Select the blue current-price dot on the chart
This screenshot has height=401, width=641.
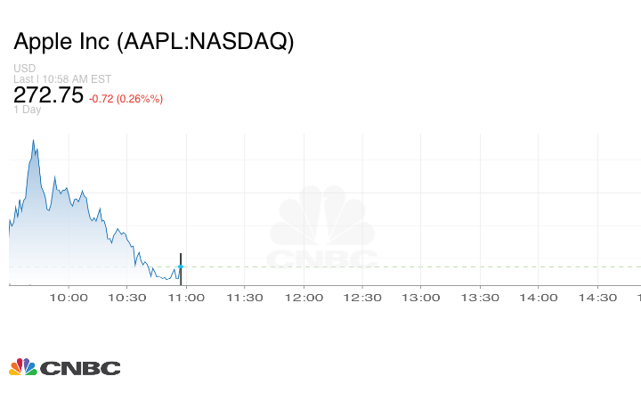[x=181, y=266]
